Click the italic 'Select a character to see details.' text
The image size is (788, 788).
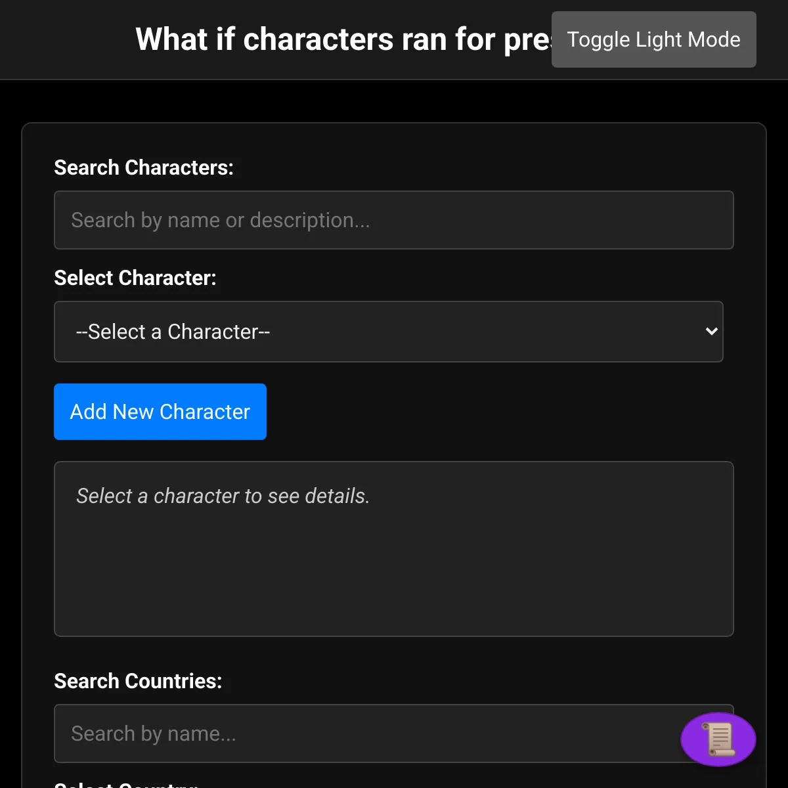coord(223,496)
